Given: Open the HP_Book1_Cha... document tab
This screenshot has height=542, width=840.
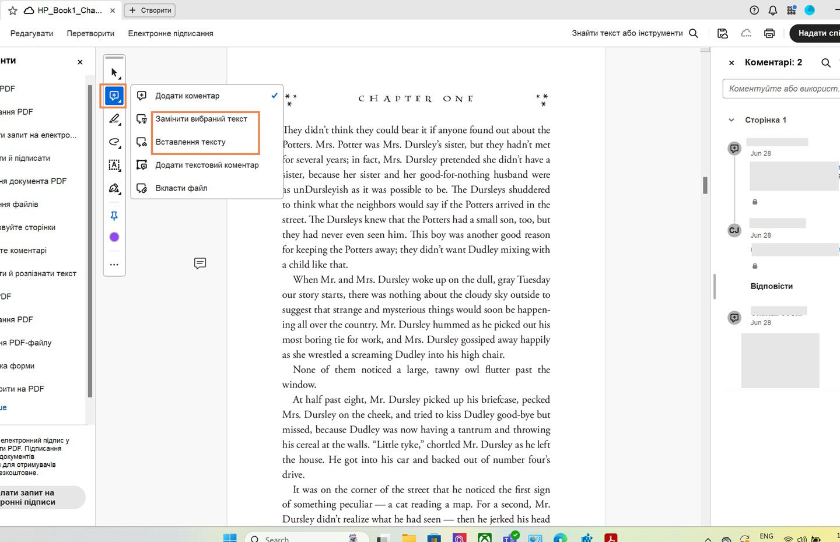Looking at the screenshot, I should (69, 10).
